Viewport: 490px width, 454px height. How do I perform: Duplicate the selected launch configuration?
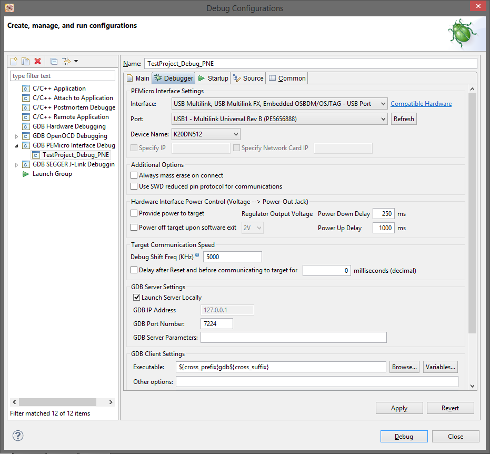(25, 61)
